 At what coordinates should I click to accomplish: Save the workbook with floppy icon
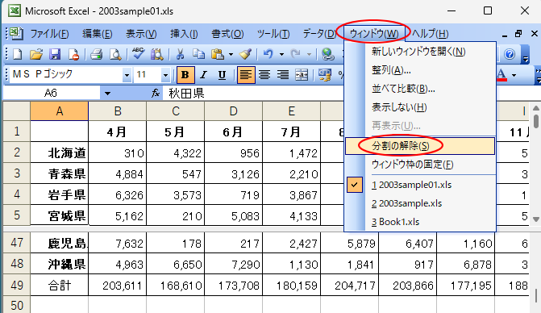click(55, 54)
